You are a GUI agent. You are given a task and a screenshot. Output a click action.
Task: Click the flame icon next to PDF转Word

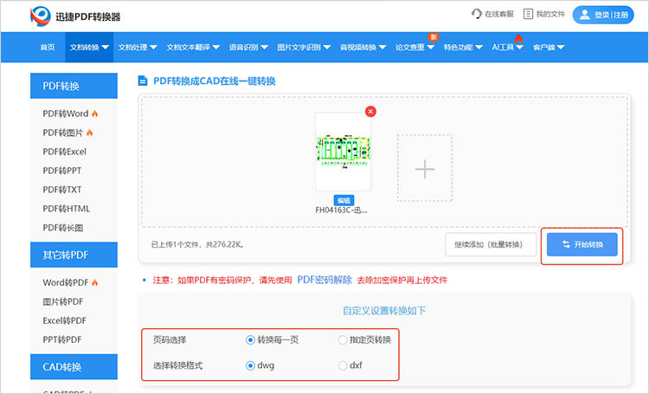pyautogui.click(x=94, y=113)
